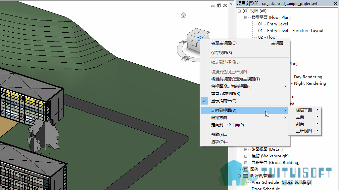Select 01 - Entry Level - Furniture Layout
The width and height of the screenshot is (339, 190).
[x=291, y=31]
